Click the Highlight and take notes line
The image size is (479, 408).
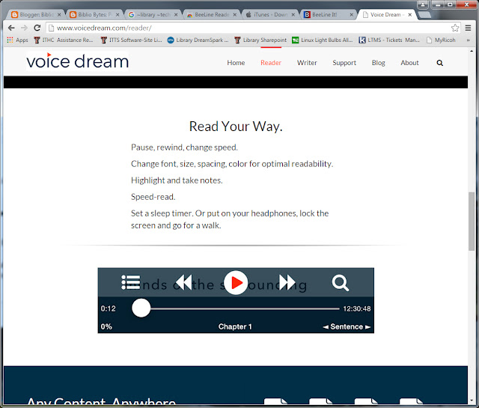(x=177, y=180)
